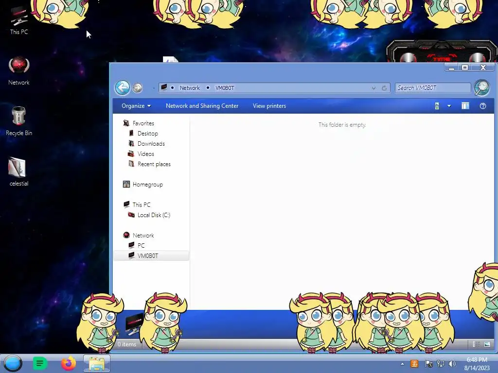
Task: Select Favorites in navigation pane
Action: point(143,123)
